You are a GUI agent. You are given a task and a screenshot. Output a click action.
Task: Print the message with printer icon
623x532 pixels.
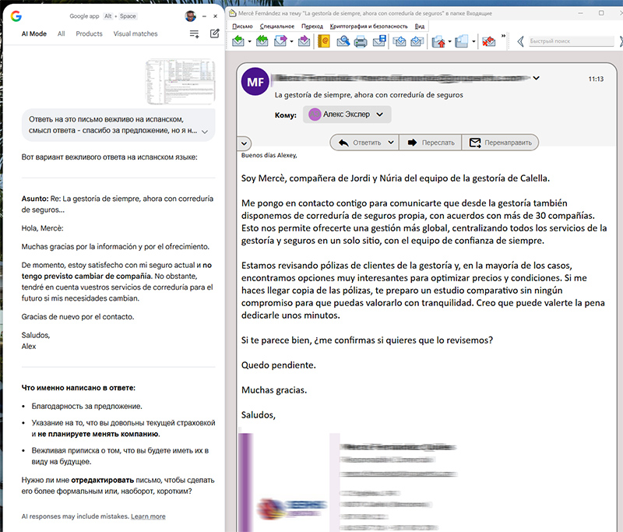pyautogui.click(x=361, y=41)
